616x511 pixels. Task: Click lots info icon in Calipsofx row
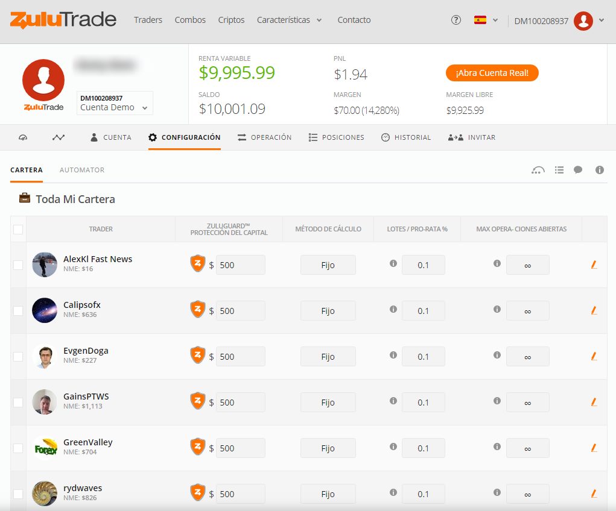[393, 309]
